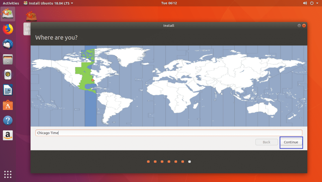Open the volume indicator in top bar
The width and height of the screenshot is (322, 182).
(x=305, y=3)
